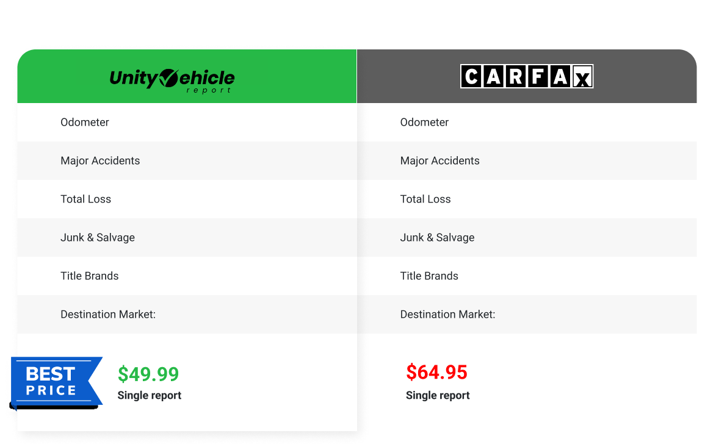This screenshot has height=447, width=705.
Task: Choose Junk & Salvage in CARFAX column
Action: [x=437, y=237]
